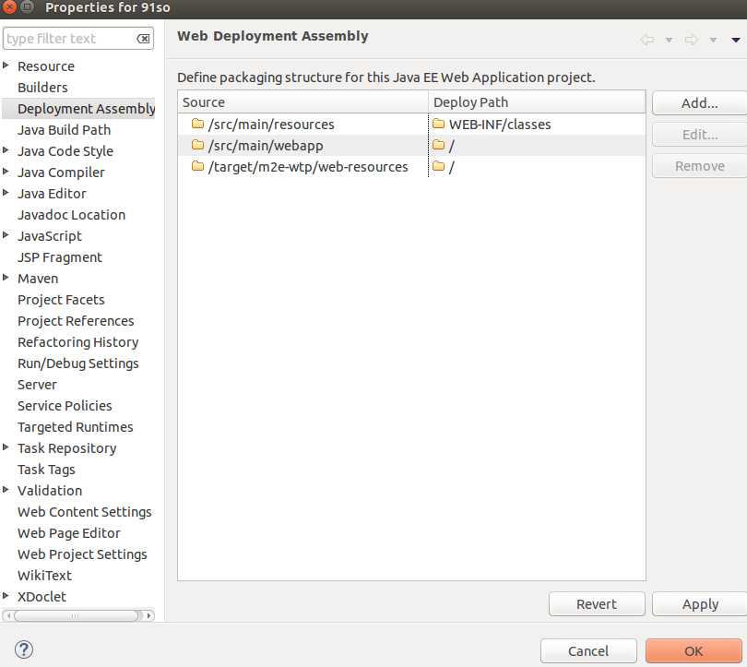Open the Project Facets page
The width and height of the screenshot is (747, 667).
click(61, 300)
